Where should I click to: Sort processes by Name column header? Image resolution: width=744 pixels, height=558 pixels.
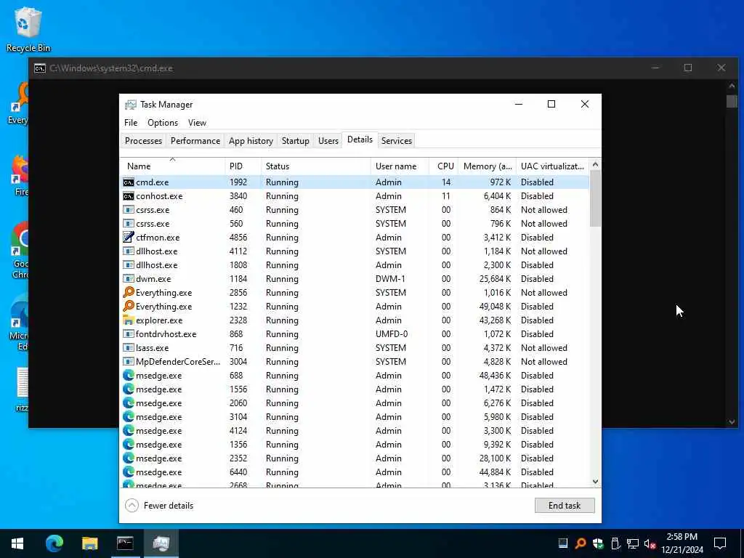point(172,166)
